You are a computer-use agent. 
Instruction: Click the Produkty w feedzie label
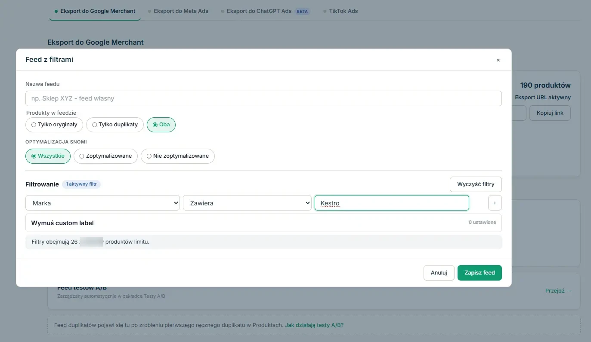click(x=51, y=113)
